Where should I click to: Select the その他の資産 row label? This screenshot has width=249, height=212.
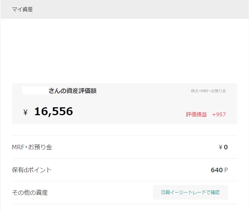coord(30,192)
